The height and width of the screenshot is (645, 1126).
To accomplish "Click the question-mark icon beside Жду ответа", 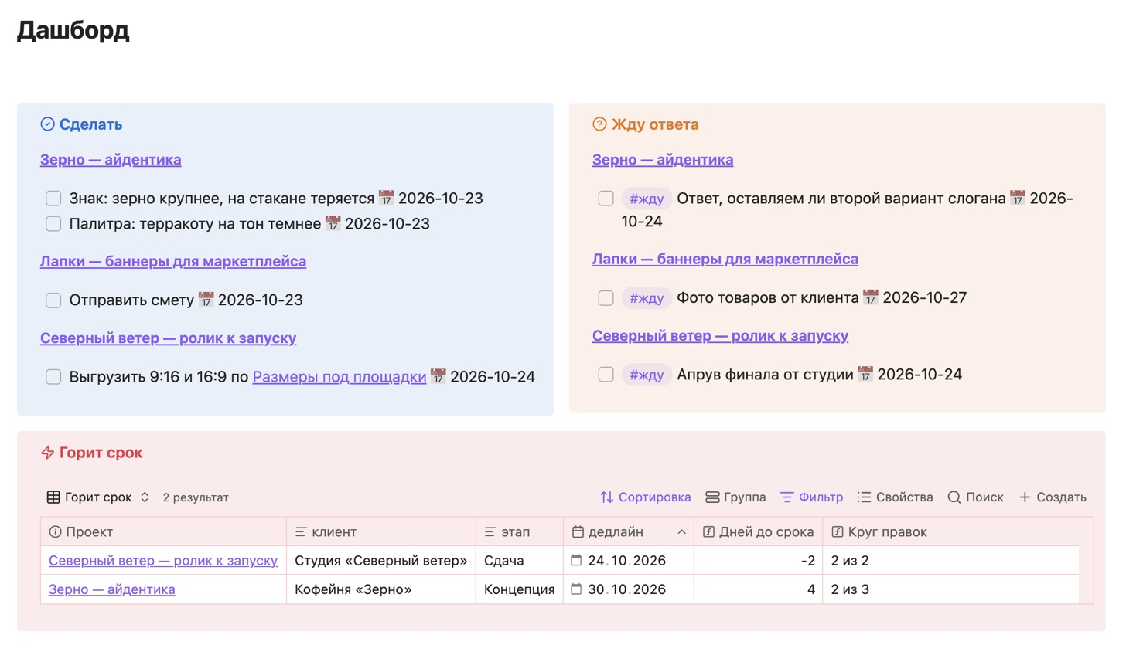I will pos(599,124).
